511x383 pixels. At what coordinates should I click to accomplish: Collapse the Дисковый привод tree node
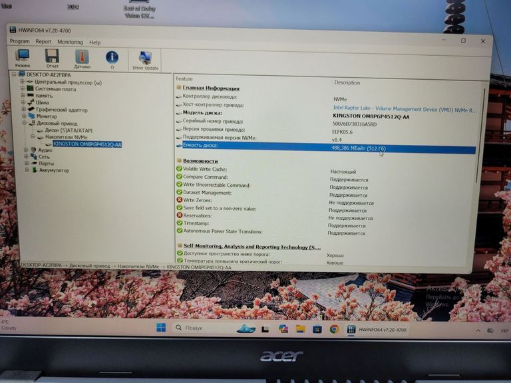24,123
